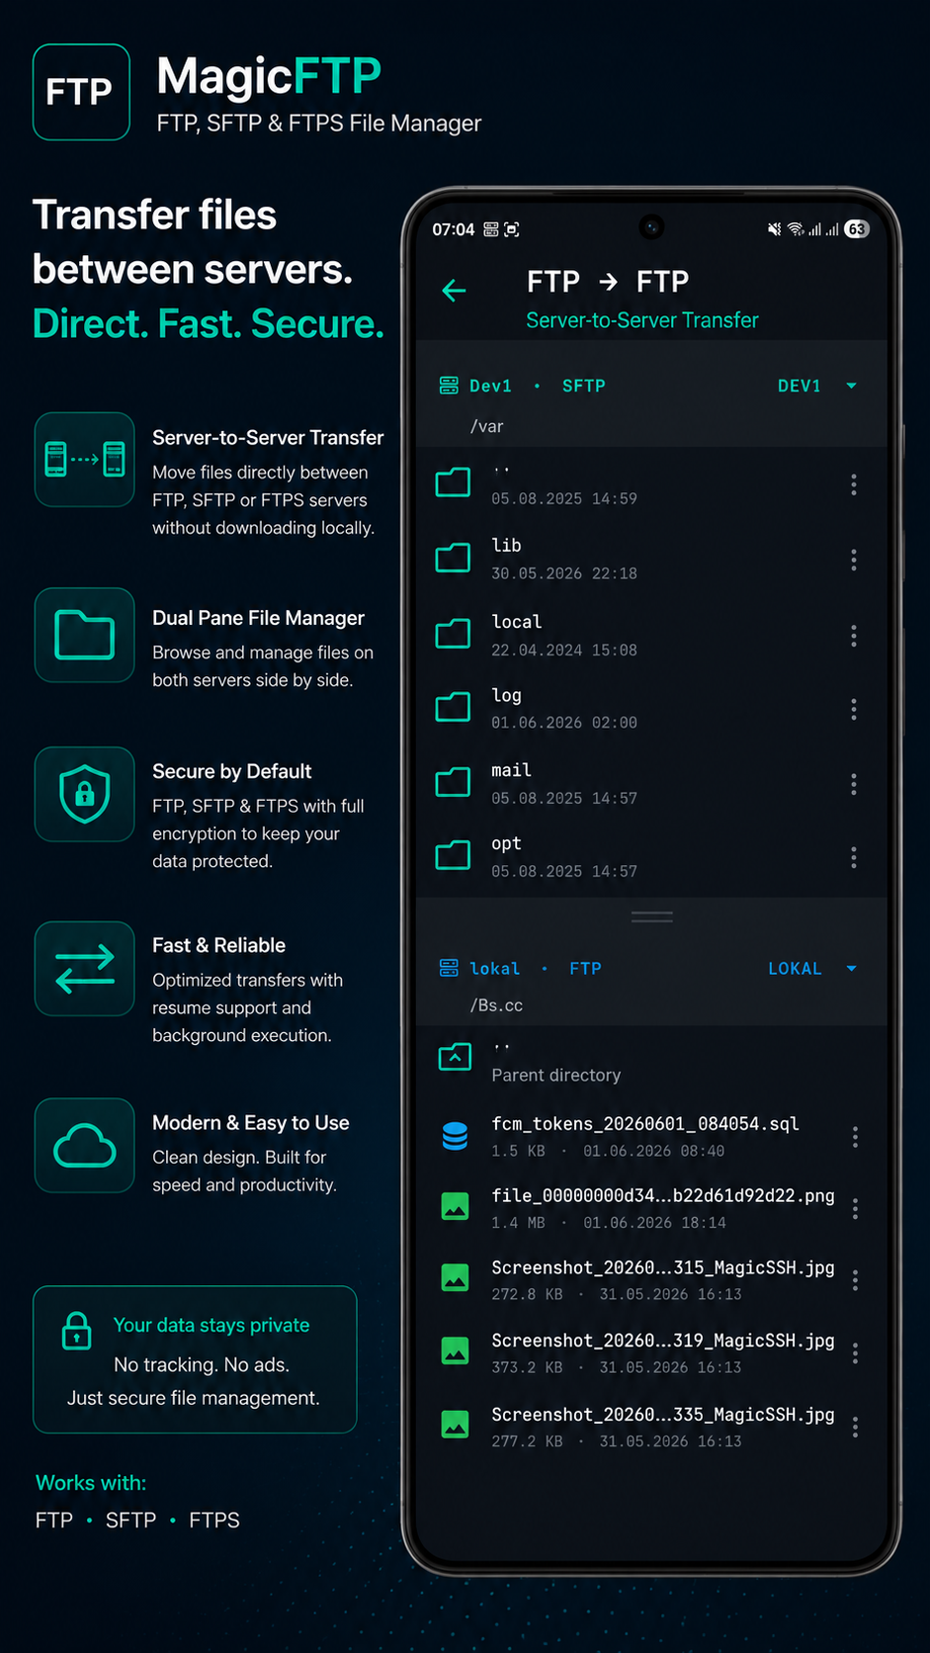
Task: Click the image icon of the .png file
Action: point(455,1206)
